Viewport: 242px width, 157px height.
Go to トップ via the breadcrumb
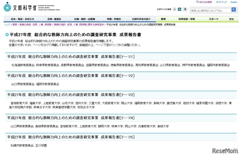click(x=7, y=24)
